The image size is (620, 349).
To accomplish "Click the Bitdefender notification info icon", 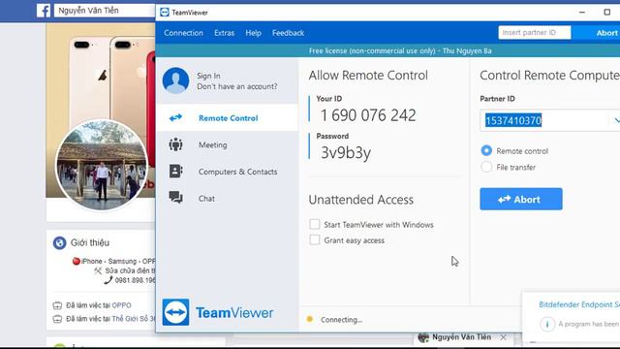I will [x=547, y=324].
